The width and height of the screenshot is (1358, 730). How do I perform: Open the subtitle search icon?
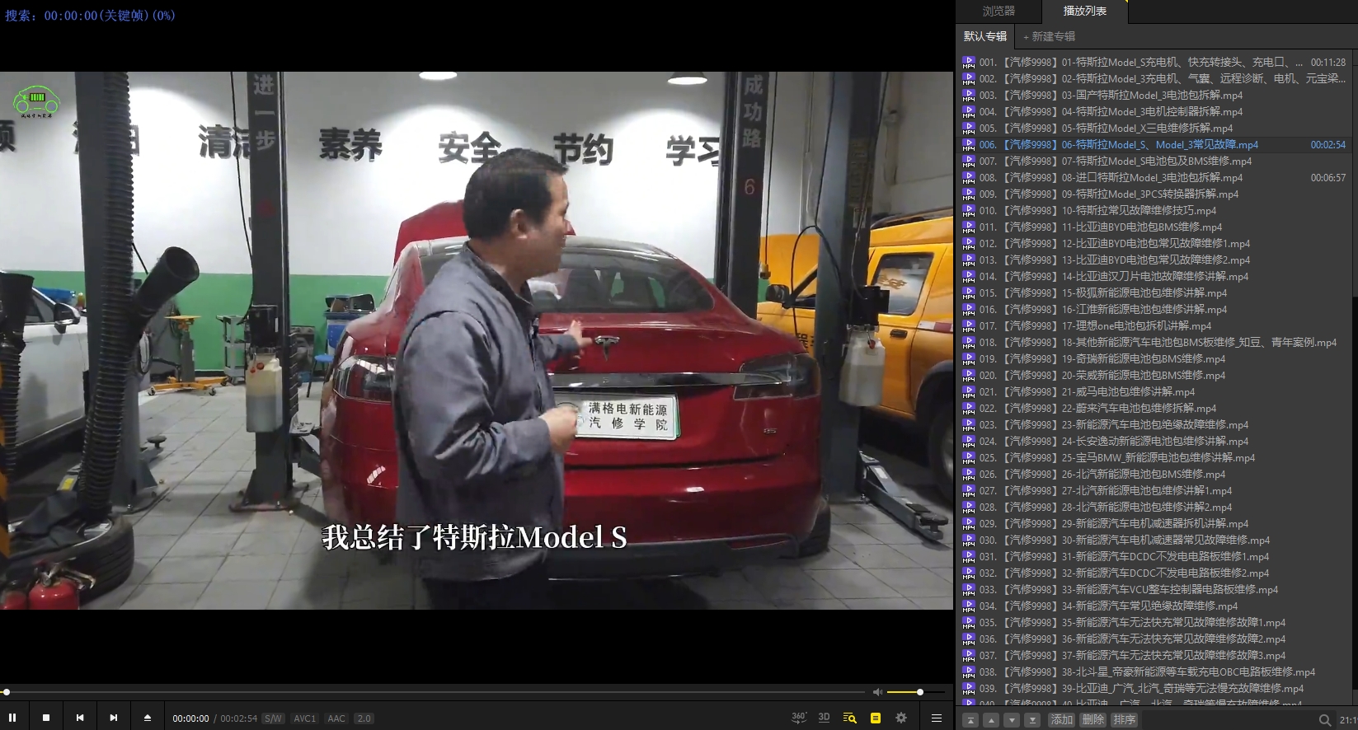849,718
